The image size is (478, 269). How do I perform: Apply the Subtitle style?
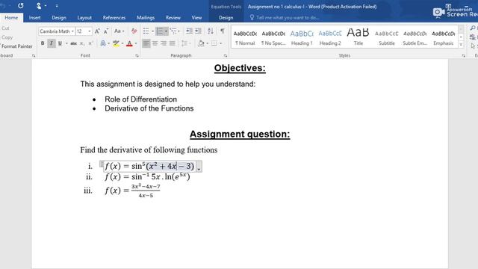(x=387, y=38)
